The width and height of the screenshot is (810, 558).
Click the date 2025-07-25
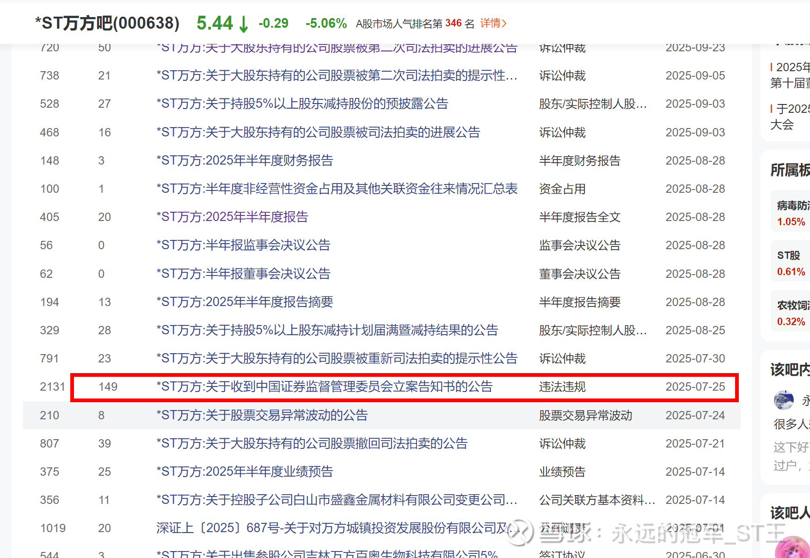click(695, 386)
